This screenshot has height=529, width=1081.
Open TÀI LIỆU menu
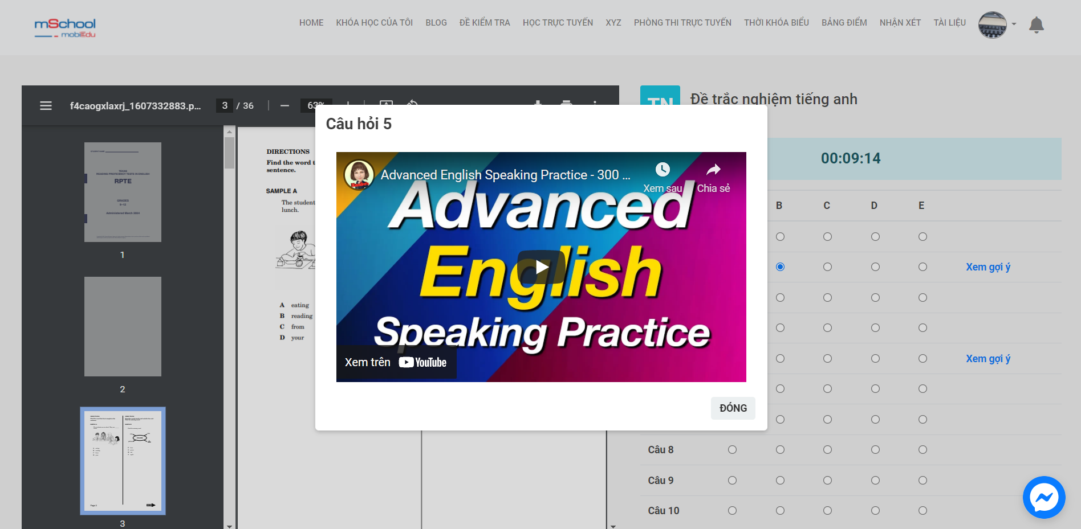click(950, 23)
